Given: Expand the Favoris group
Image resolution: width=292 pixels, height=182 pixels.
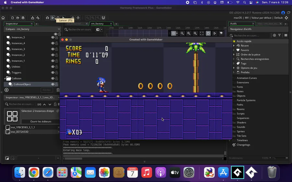Looking at the screenshot, I should [x=234, y=50].
